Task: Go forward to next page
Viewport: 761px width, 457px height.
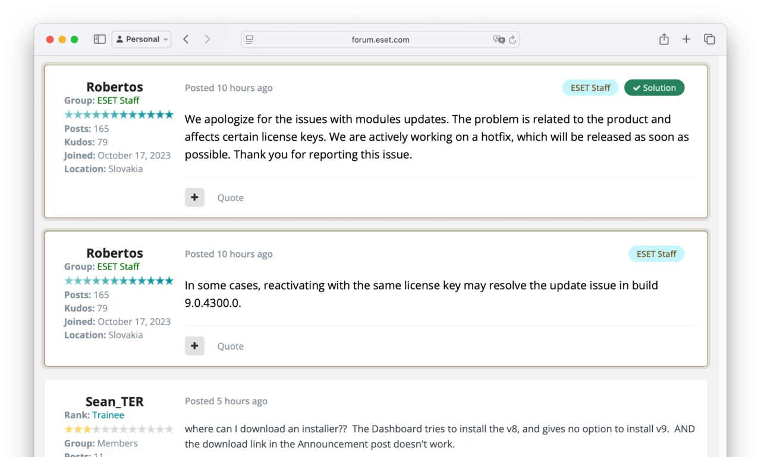Action: point(207,39)
